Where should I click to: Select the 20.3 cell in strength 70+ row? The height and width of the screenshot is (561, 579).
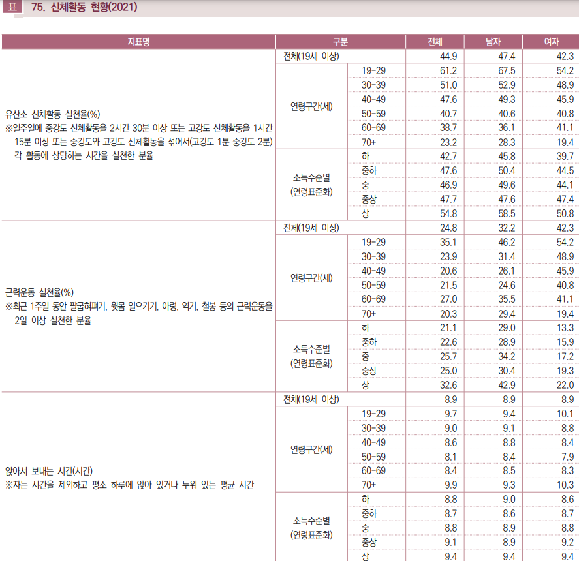tap(448, 314)
